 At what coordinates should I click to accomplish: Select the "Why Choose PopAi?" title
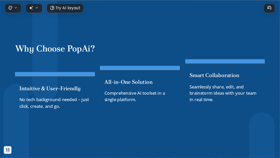tap(55, 49)
